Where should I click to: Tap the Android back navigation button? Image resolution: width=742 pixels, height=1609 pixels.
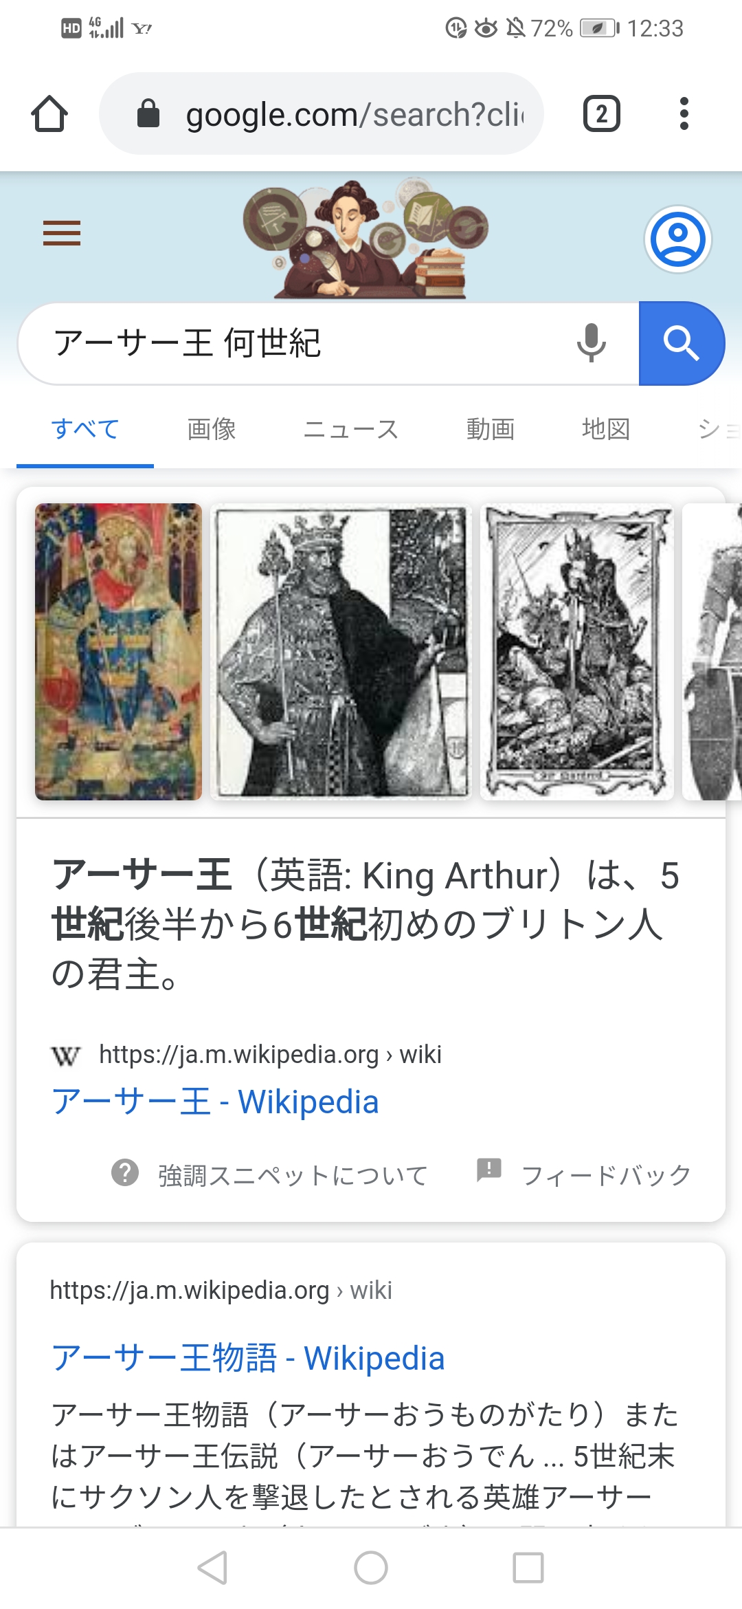[212, 1568]
